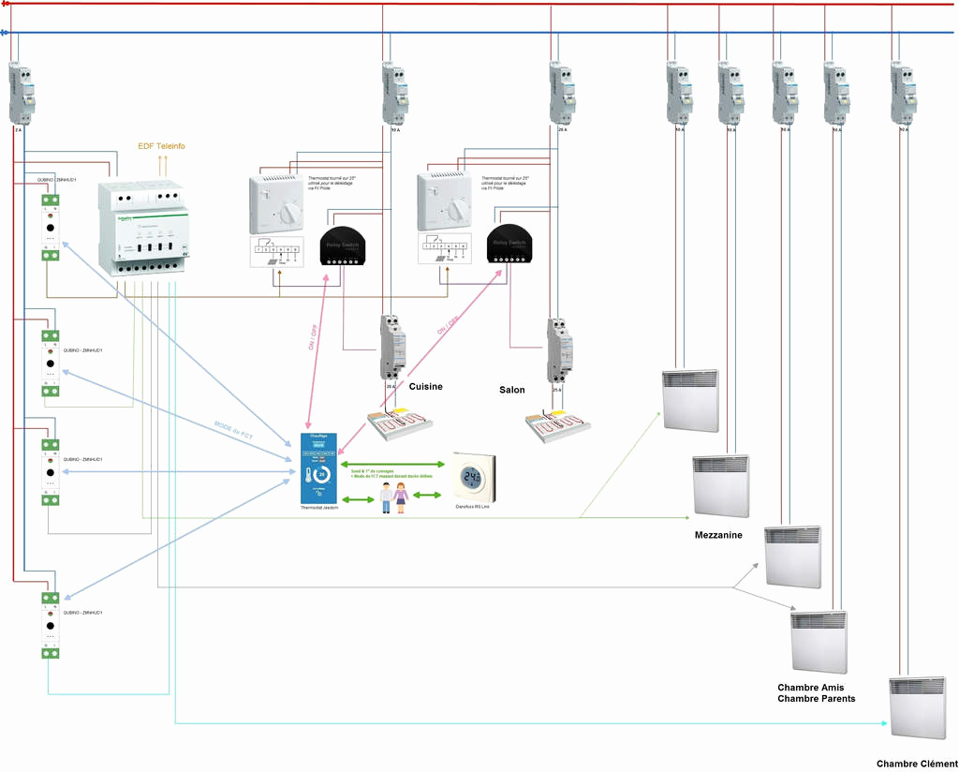The image size is (959, 772).
Task: Select the Salon underfloor heating mat
Action: point(558,425)
